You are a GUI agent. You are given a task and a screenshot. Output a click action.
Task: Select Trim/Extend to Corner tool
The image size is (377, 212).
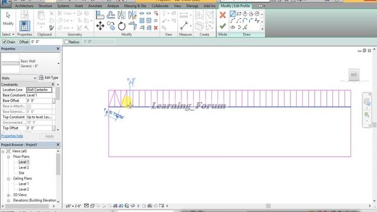(132, 26)
